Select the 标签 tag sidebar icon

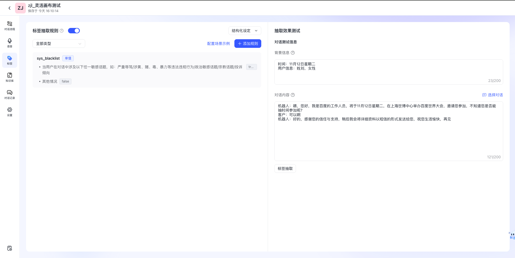point(10,60)
